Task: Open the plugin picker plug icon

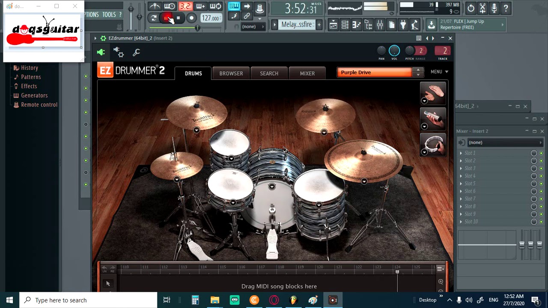Action: coord(403,25)
